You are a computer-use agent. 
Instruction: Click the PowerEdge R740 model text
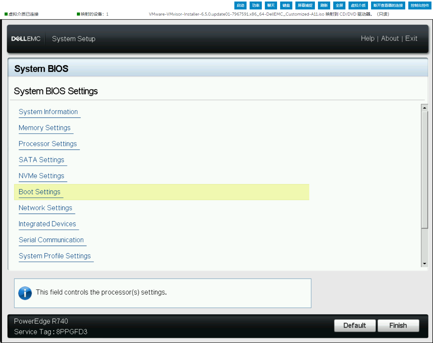click(x=41, y=321)
